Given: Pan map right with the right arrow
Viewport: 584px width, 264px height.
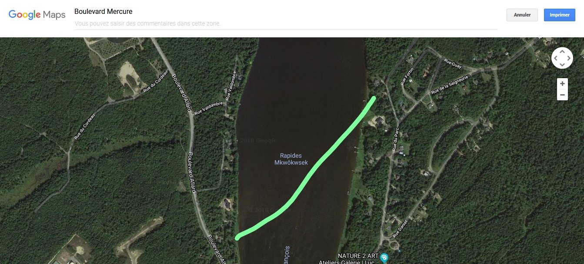Looking at the screenshot, I should coord(569,58).
